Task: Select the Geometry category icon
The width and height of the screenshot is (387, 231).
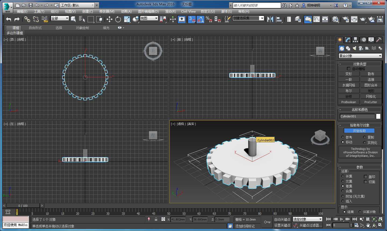Action: click(x=342, y=48)
